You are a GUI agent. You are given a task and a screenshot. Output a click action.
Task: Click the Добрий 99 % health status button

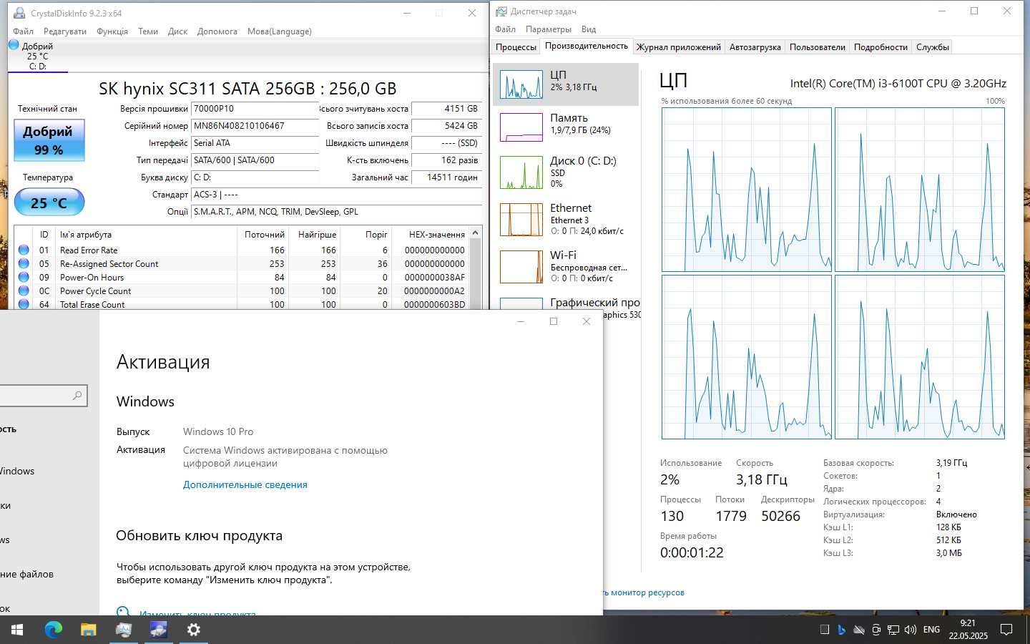tap(49, 140)
